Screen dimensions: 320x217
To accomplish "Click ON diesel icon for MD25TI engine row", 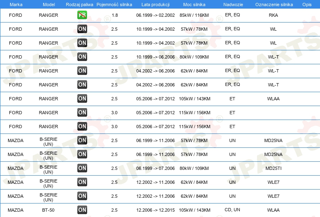I will coord(82,168).
